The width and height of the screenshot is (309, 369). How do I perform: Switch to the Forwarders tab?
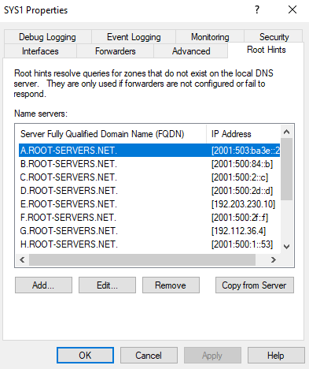click(115, 50)
